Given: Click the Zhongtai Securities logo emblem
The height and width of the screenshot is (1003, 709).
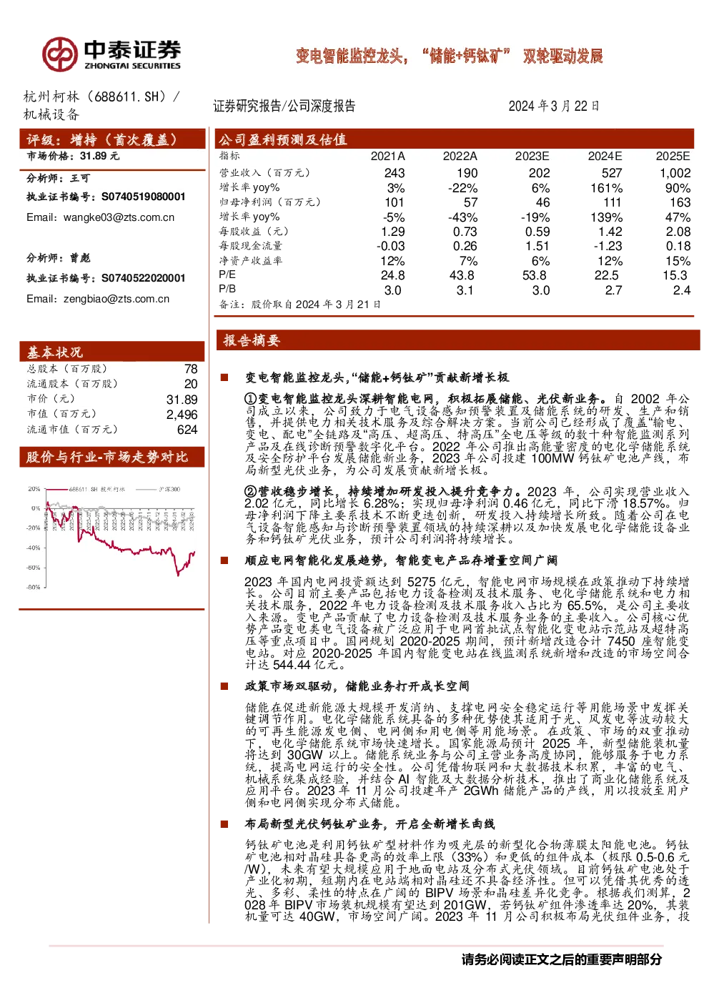Looking at the screenshot, I should coord(59,54).
